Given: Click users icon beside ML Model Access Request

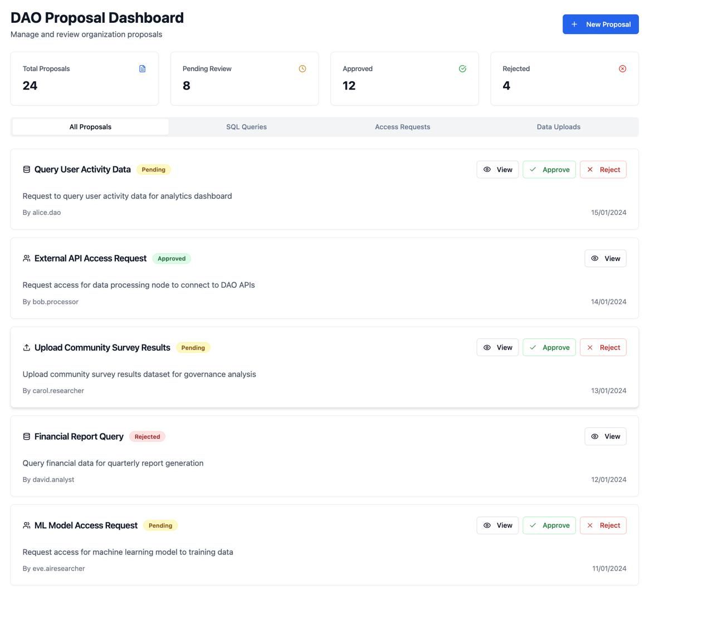Looking at the screenshot, I should [x=26, y=526].
